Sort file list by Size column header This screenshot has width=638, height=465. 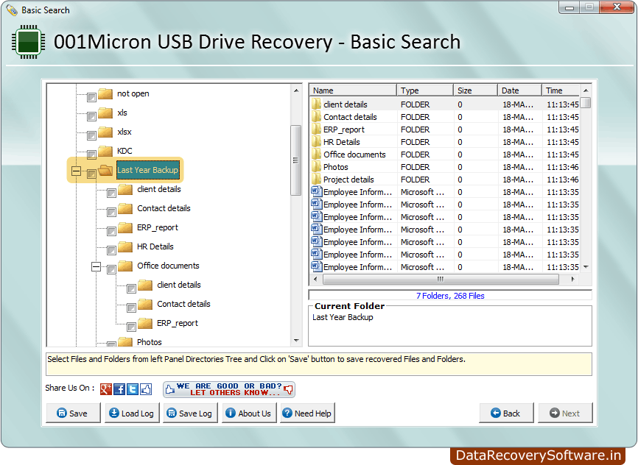click(475, 90)
